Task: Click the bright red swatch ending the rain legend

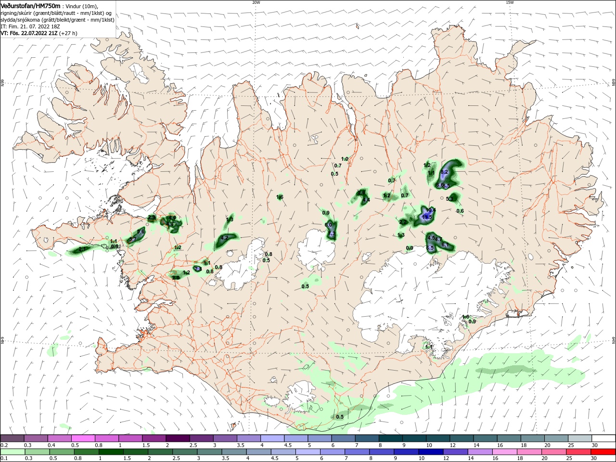Action: [x=603, y=452]
